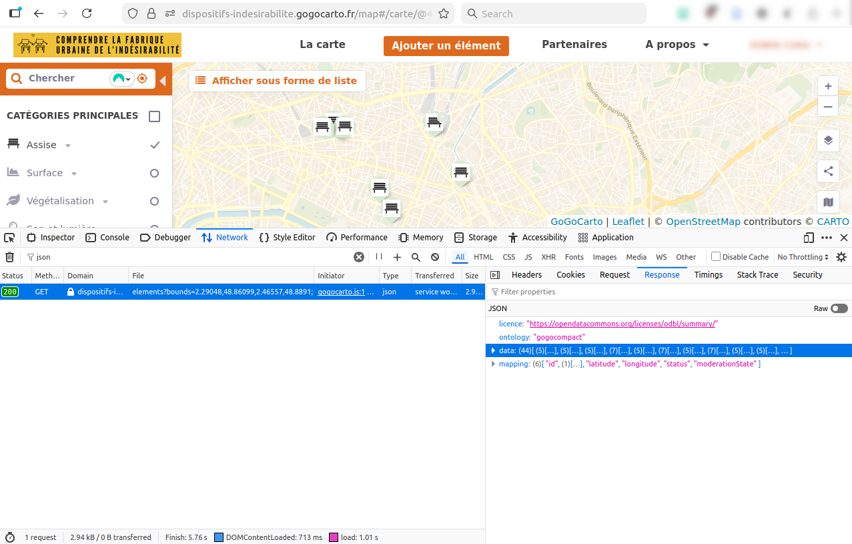
Task: Click the geolocate target icon in search bar
Action: tap(142, 79)
